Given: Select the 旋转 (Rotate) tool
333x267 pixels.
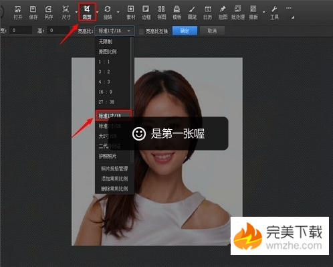Looking at the screenshot, I should pyautogui.click(x=108, y=13).
